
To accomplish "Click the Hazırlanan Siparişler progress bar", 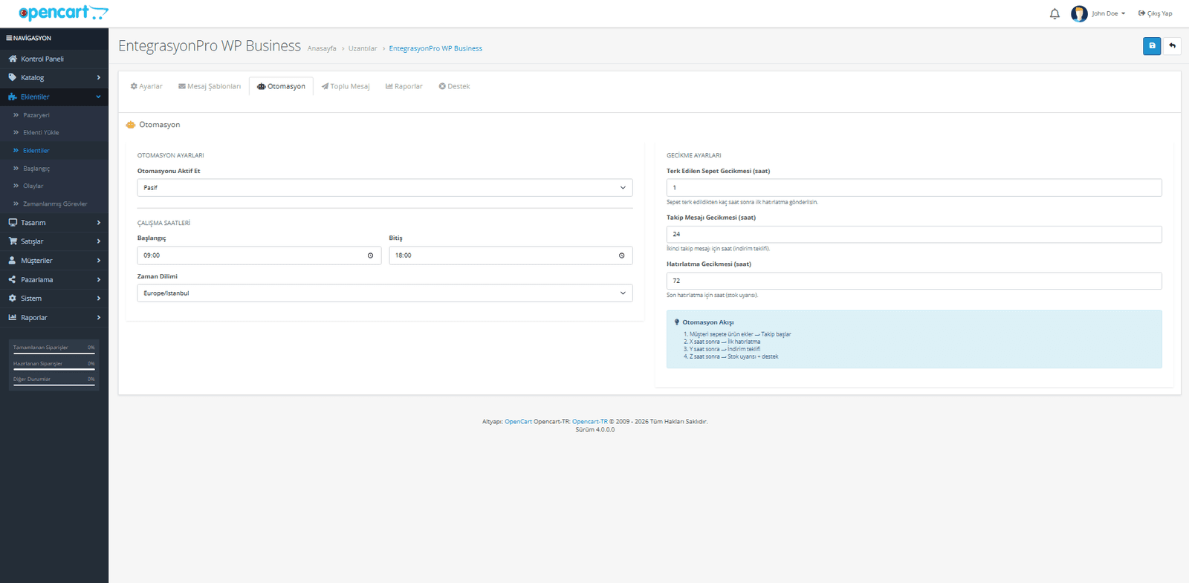I will point(54,369).
